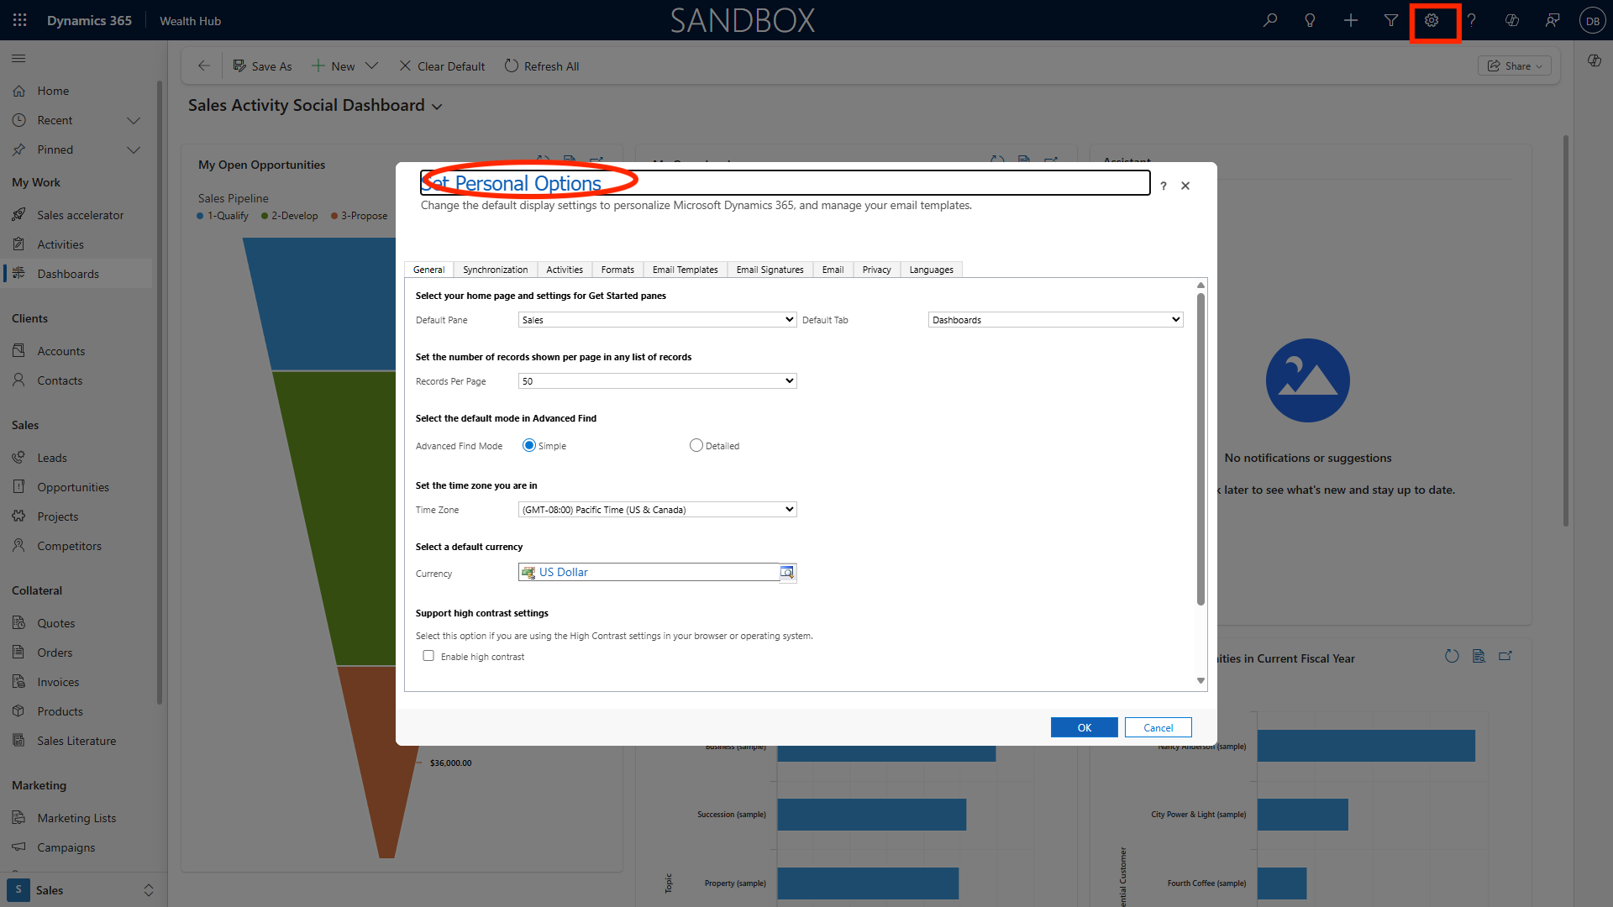
Task: Open the Default Pane dropdown
Action: pos(657,320)
